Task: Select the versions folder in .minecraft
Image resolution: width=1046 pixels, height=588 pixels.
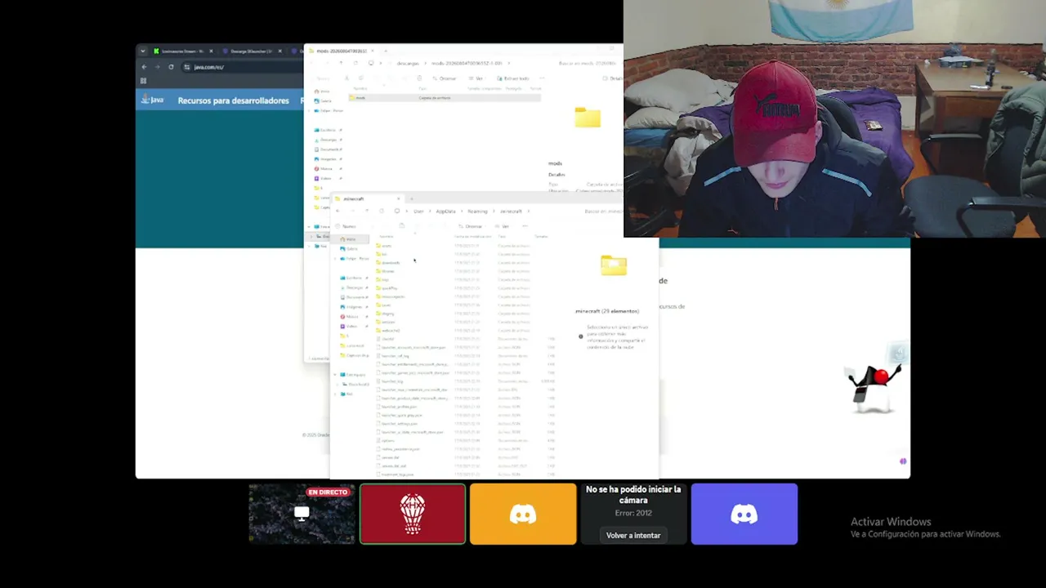Action: tap(387, 322)
